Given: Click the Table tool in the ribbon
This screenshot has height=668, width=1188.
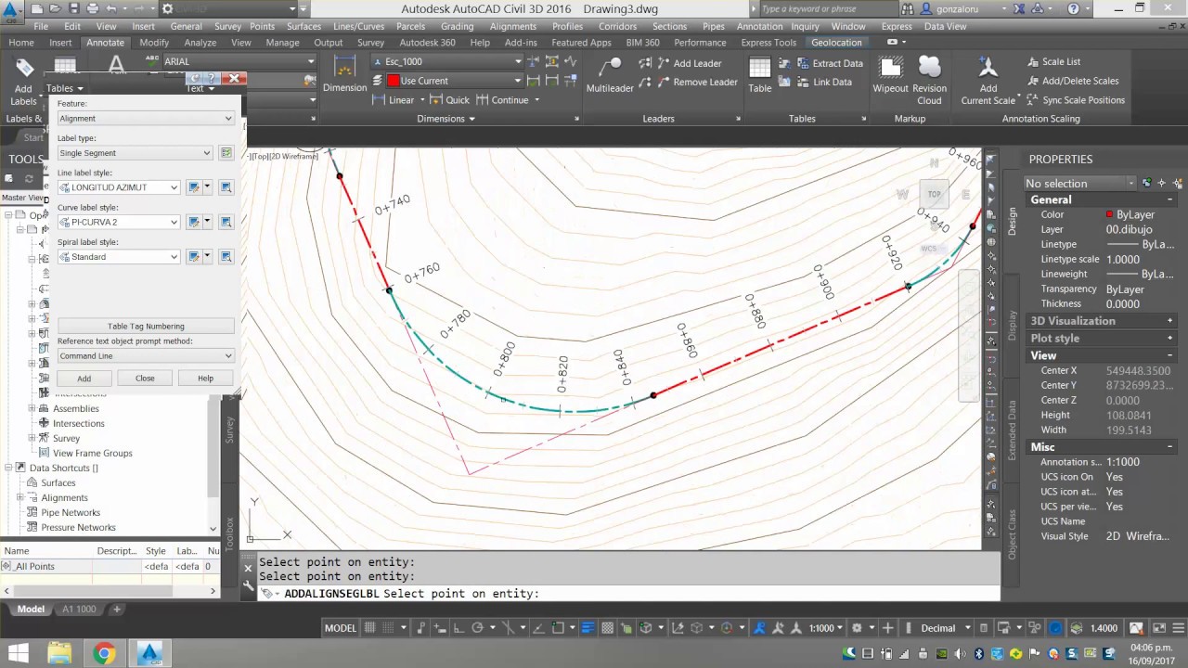Looking at the screenshot, I should point(760,74).
